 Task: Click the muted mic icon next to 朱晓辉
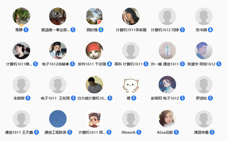tap(28, 98)
